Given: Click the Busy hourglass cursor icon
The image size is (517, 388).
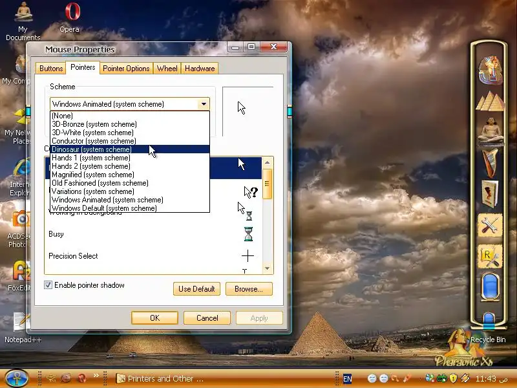Looking at the screenshot, I should tap(248, 234).
